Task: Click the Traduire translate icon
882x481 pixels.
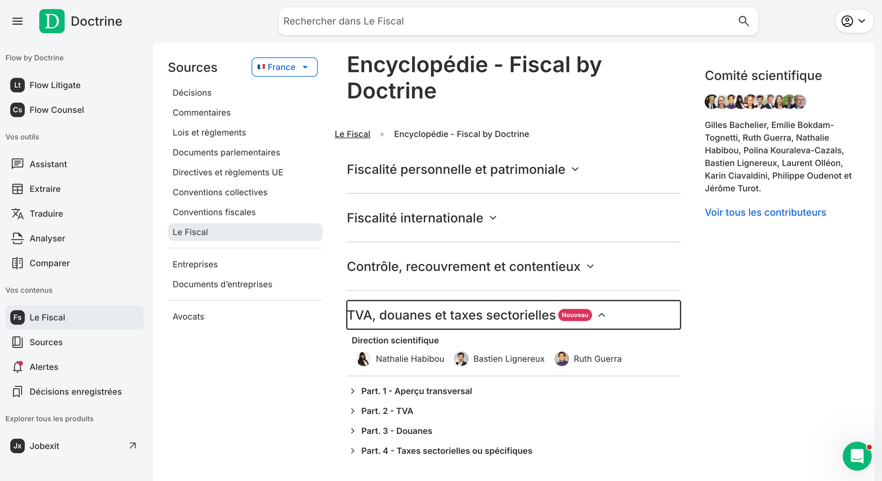Action: pos(17,214)
